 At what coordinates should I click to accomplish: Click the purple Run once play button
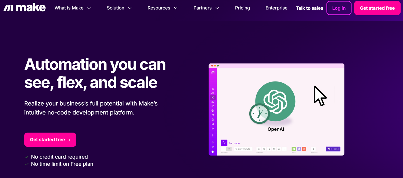(x=224, y=143)
